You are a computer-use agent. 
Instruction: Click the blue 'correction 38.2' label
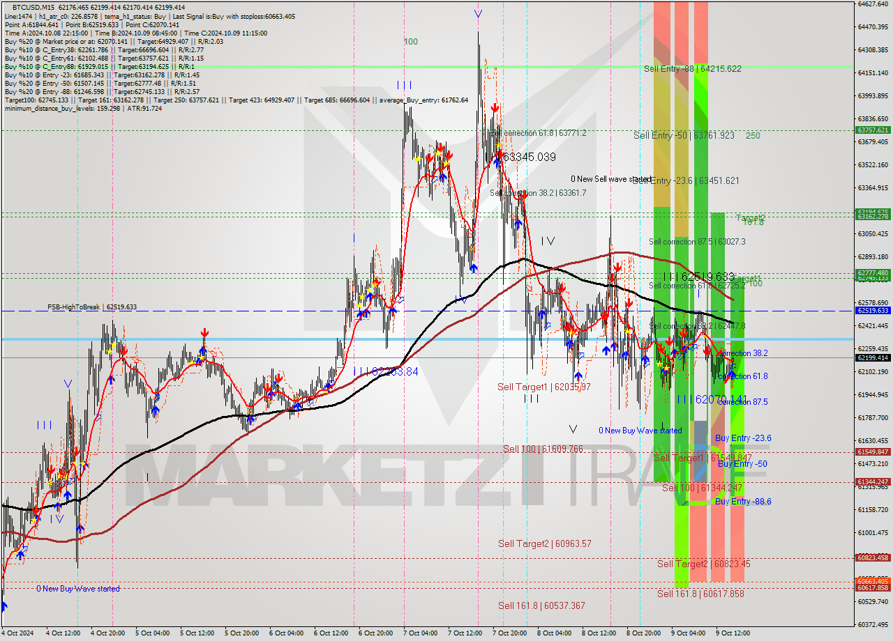tap(742, 353)
